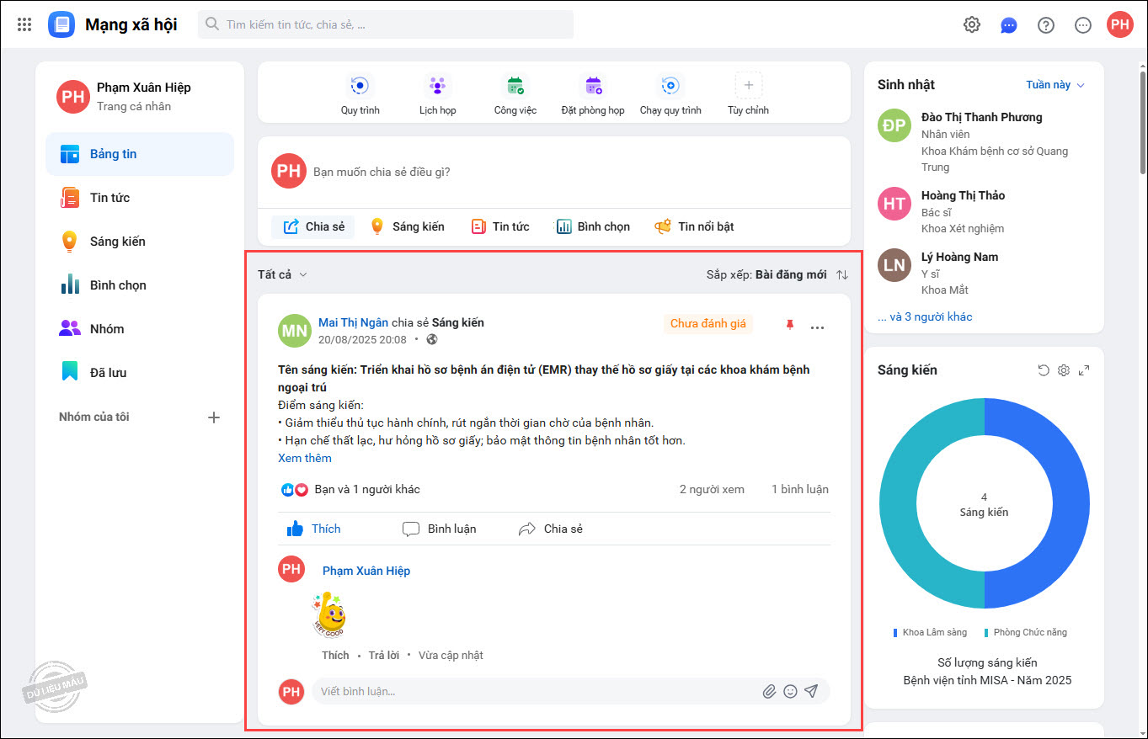
Task: Send the comment with paper plane icon
Action: click(811, 691)
